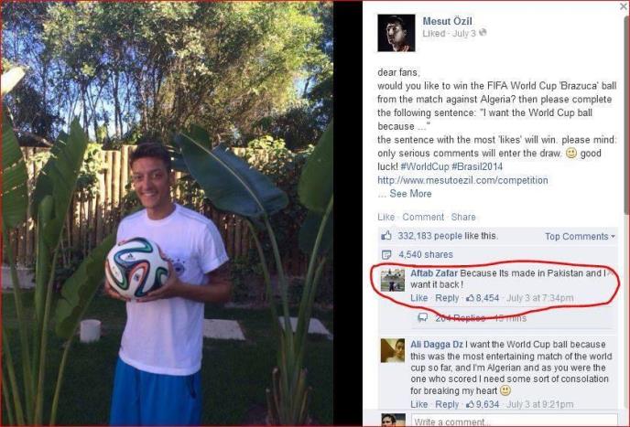This screenshot has height=427, width=630.
Task: Open Ali Dagga Dz's avatar thumbnail
Action: pyautogui.click(x=393, y=351)
